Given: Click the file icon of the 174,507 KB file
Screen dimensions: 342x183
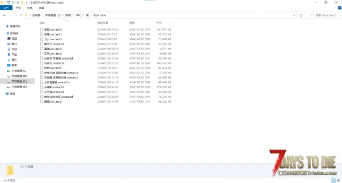Looking at the screenshot, I should click(41, 87).
